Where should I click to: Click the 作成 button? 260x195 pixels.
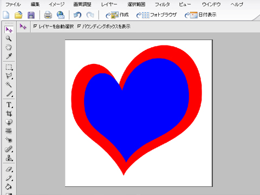(117, 15)
